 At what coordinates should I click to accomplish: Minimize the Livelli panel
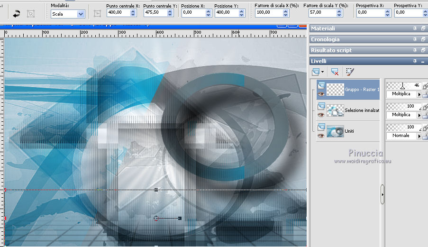423,62
